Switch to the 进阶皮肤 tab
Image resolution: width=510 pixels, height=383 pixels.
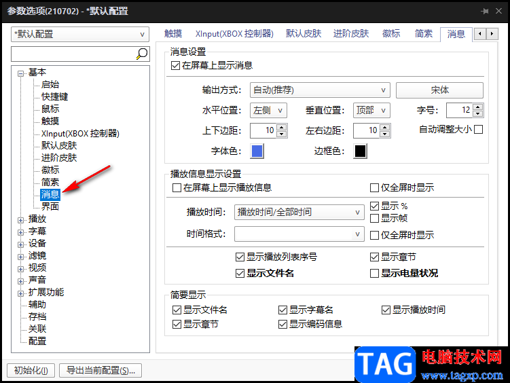point(351,34)
